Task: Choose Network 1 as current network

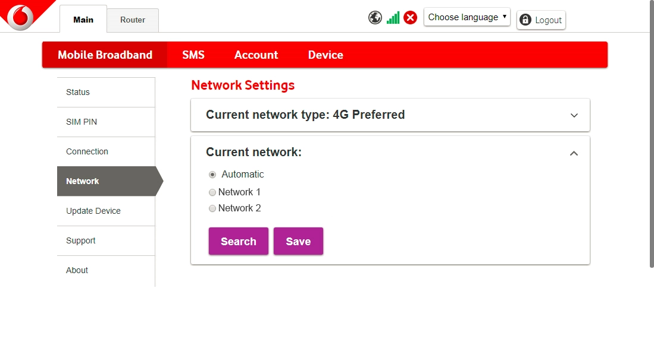Action: pos(212,192)
